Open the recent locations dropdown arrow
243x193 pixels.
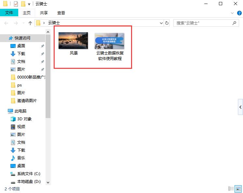click(x=24, y=23)
